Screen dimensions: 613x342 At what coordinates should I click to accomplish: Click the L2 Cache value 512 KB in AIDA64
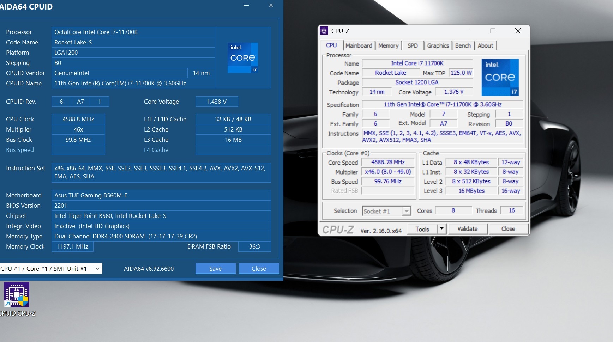[233, 129]
